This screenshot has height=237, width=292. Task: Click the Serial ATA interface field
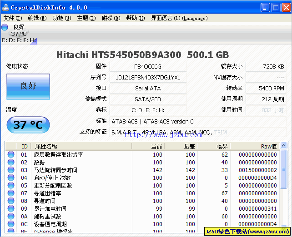(148, 88)
